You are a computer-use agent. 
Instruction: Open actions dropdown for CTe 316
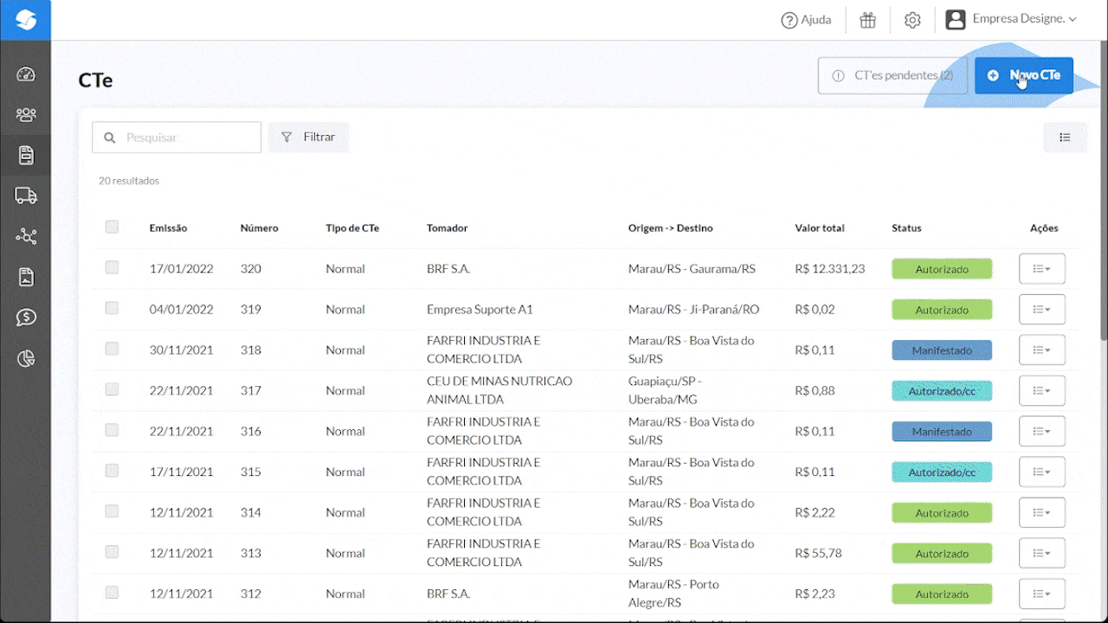point(1042,432)
